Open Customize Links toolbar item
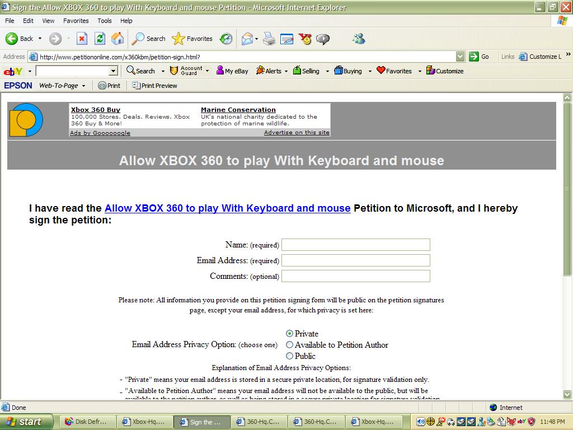Screen dimensions: 573x430 (x=541, y=57)
